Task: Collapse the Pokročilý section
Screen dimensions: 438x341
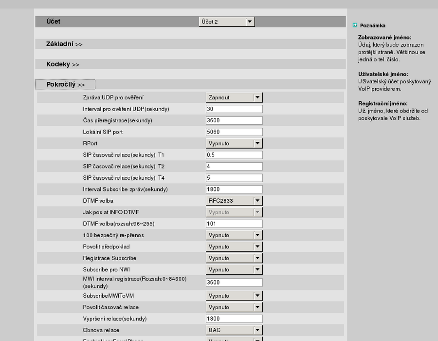Action: [x=65, y=84]
